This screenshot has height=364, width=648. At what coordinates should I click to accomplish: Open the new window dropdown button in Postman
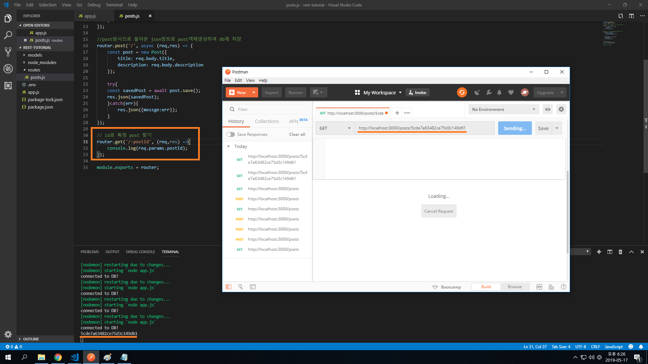[318, 92]
